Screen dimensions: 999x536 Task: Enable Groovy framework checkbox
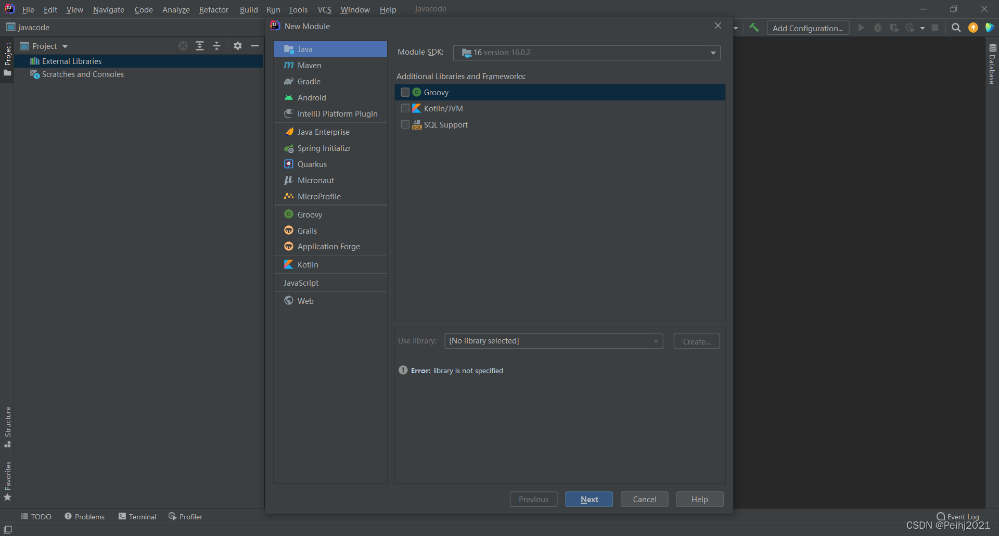pyautogui.click(x=405, y=92)
